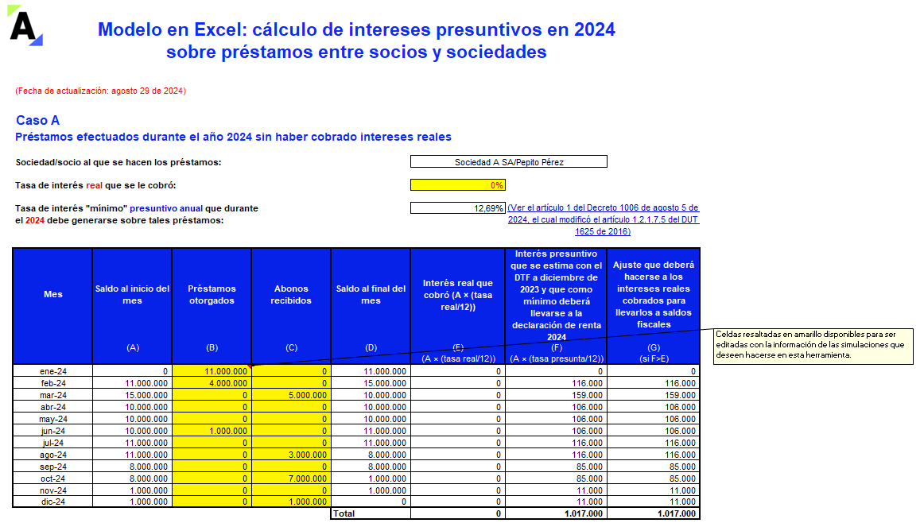
Task: Open the Decreto 1006 article hyperlink
Action: coord(603,219)
